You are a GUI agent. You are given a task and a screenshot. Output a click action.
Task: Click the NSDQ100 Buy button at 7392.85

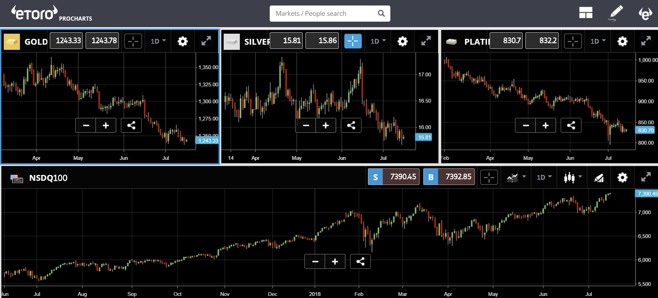(449, 177)
